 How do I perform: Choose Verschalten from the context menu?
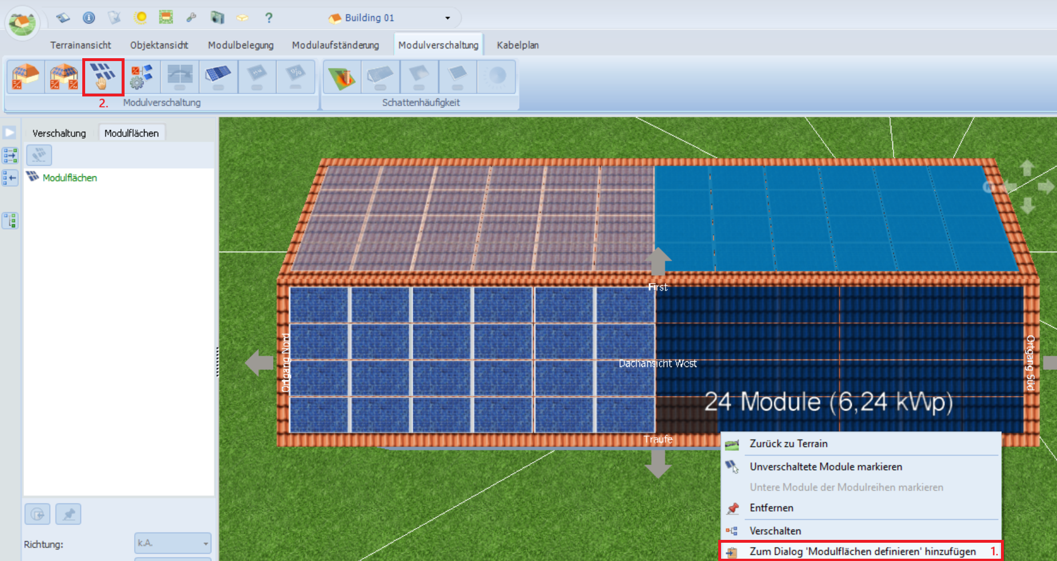tap(775, 531)
